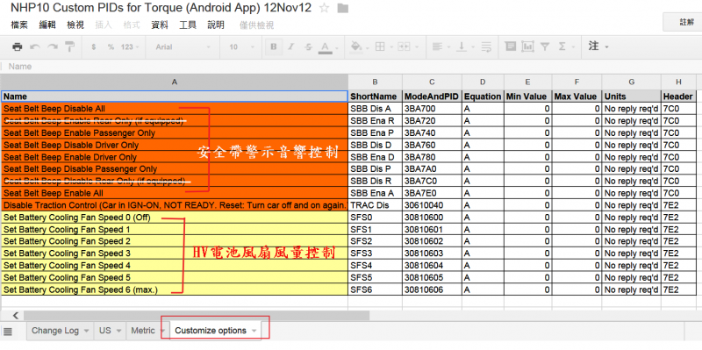Star this document with the star icon
This screenshot has height=350, width=702.
[324, 8]
